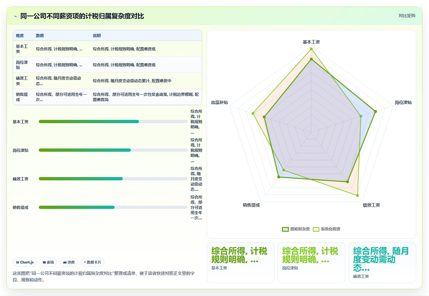Click the 维度 column header
Screen dimensions: 429x296
[20, 36]
